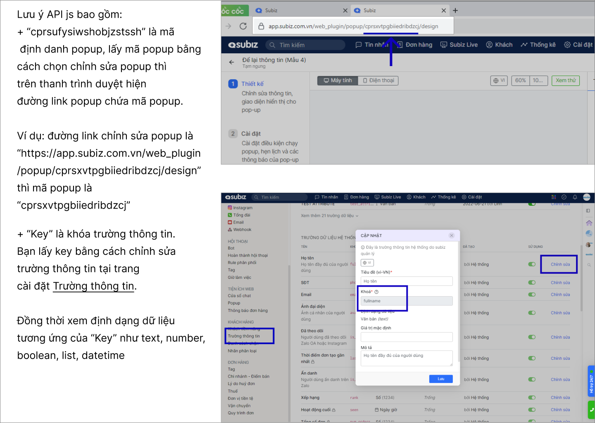This screenshot has width=595, height=423.
Task: Switch to the Điện thoại preview tab
Action: click(378, 81)
